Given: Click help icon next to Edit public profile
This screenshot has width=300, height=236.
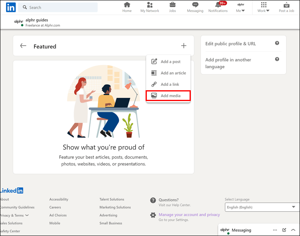Looking at the screenshot, I should (x=277, y=43).
